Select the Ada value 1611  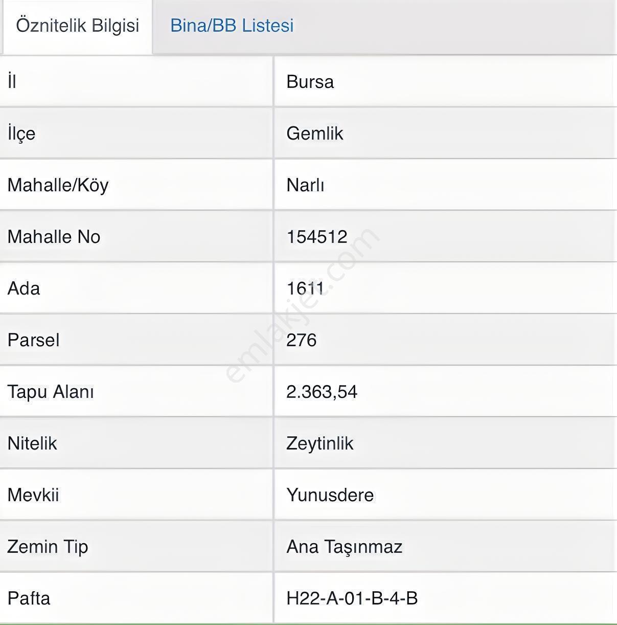tap(305, 288)
